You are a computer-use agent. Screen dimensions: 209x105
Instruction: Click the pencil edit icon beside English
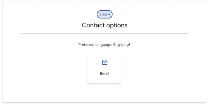point(129,45)
